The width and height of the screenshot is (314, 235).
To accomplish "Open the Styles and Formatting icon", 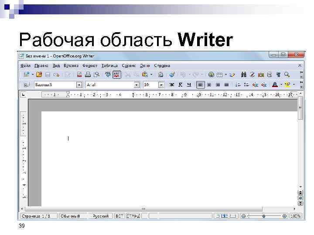I will pyautogui.click(x=26, y=85).
